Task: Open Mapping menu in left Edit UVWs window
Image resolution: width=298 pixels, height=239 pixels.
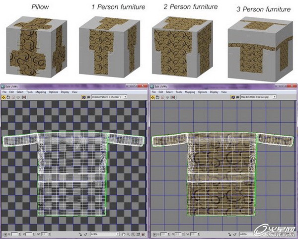Action: point(41,92)
